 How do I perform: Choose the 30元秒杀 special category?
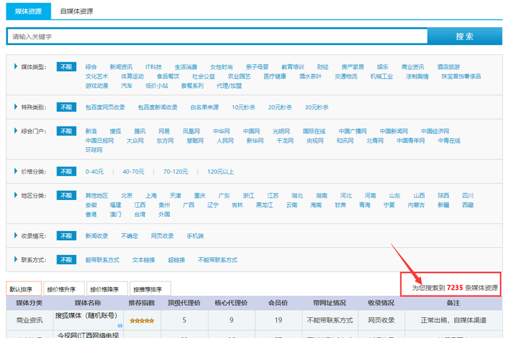(x=317, y=107)
